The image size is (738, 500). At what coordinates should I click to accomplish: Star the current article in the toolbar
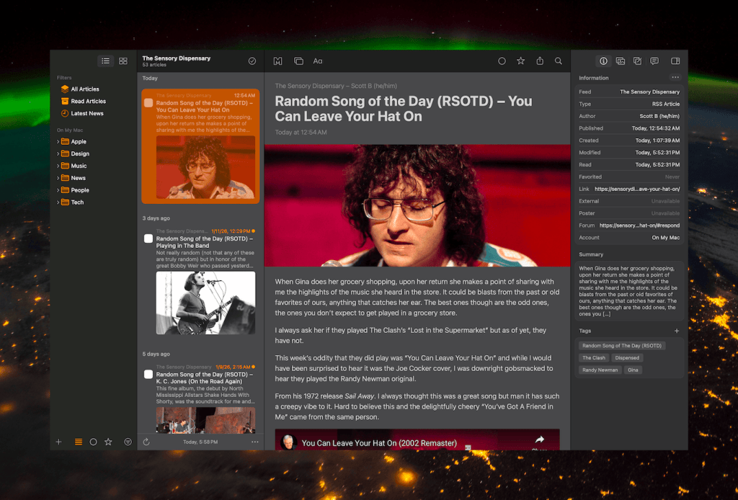(520, 61)
